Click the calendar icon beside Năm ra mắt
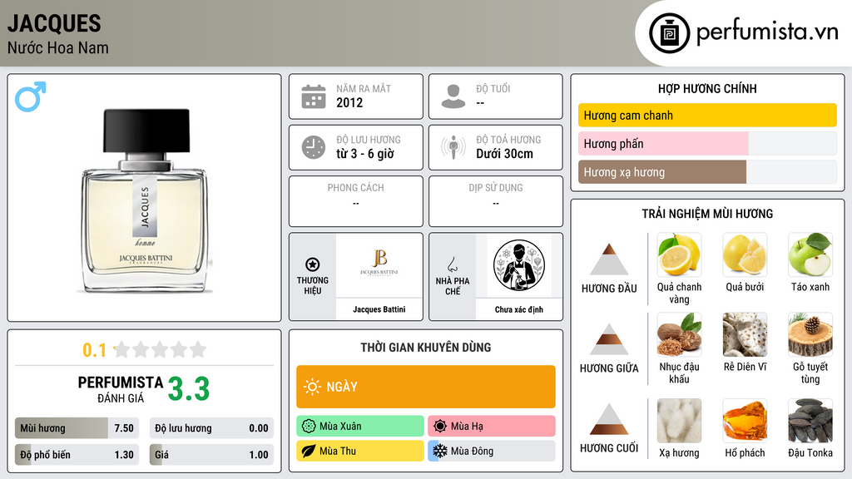The height and width of the screenshot is (479, 852). click(314, 96)
